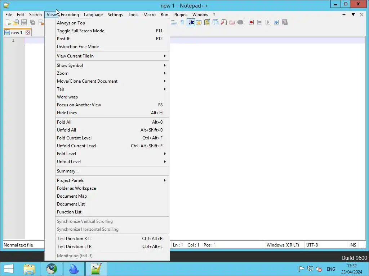The height and width of the screenshot is (276, 369).
Task: Open the File menu
Action: pos(9,14)
